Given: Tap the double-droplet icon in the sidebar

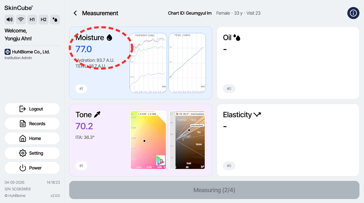Looking at the screenshot, I should 55,19.
